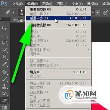Select the Eraser tool in toolbox

coord(5,101)
